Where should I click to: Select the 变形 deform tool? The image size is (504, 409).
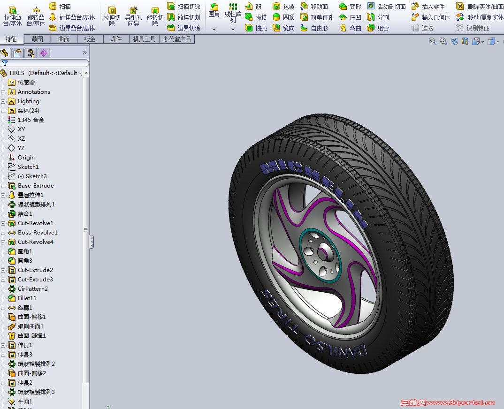[x=351, y=7]
